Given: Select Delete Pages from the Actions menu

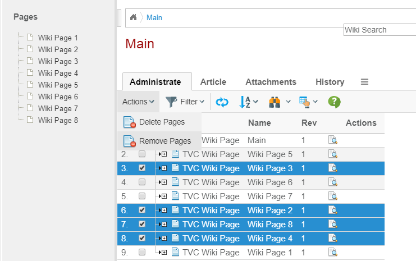Looking at the screenshot, I should (161, 122).
